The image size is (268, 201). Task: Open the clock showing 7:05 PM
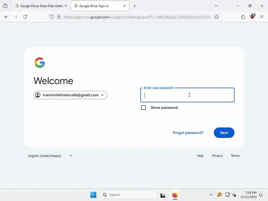click(x=249, y=195)
